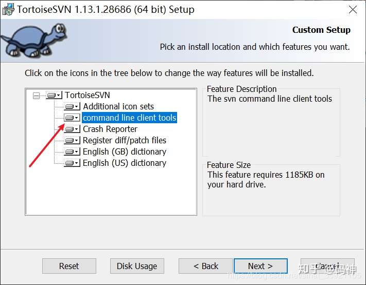
Task: Select the TortoiseSVN root tree label
Action: click(88, 95)
